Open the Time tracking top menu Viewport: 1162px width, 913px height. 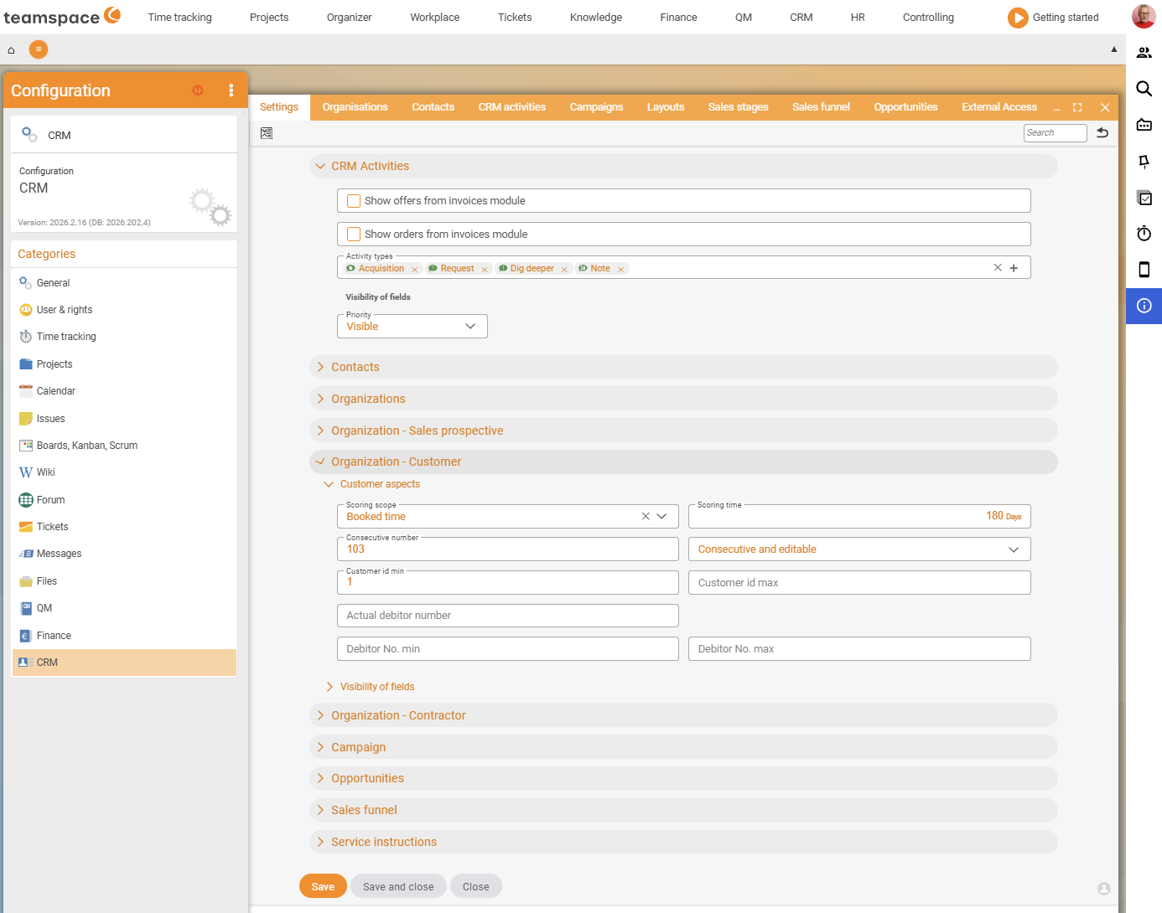180,18
